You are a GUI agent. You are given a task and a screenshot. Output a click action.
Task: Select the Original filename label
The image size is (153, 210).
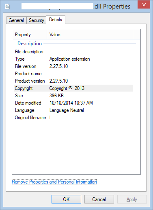point(30,118)
